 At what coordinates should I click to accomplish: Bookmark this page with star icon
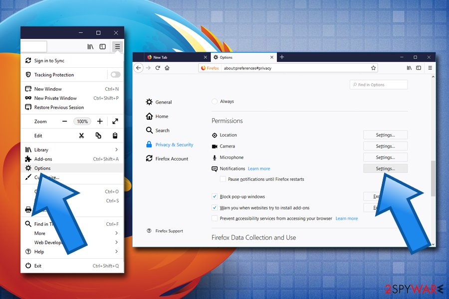373,68
